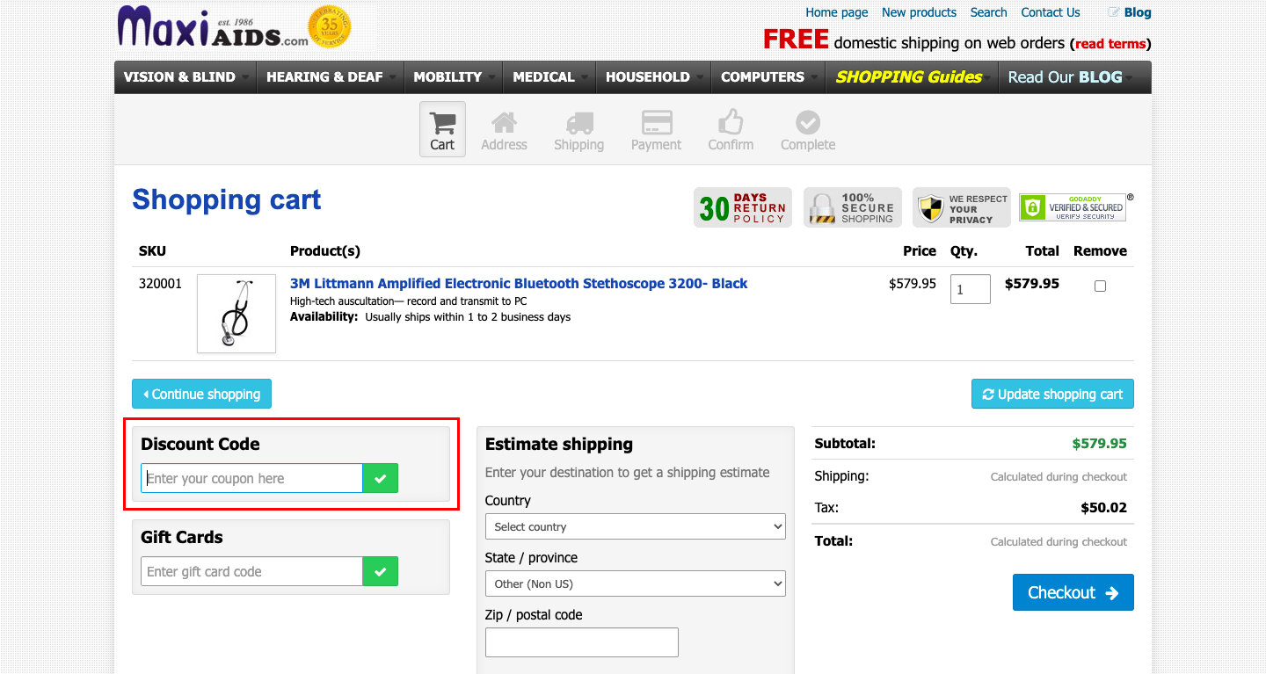Screen dimensions: 1266x674
Task: Open the stethoscope product thumbnail
Action: click(236, 314)
